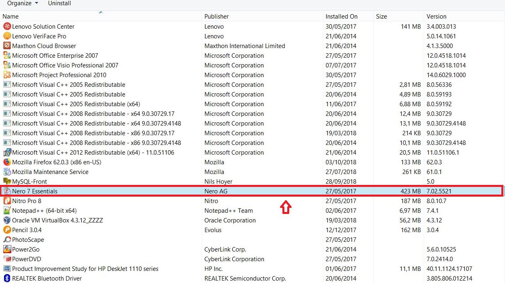
Task: Select the PhotoScape icon
Action: pyautogui.click(x=7, y=240)
